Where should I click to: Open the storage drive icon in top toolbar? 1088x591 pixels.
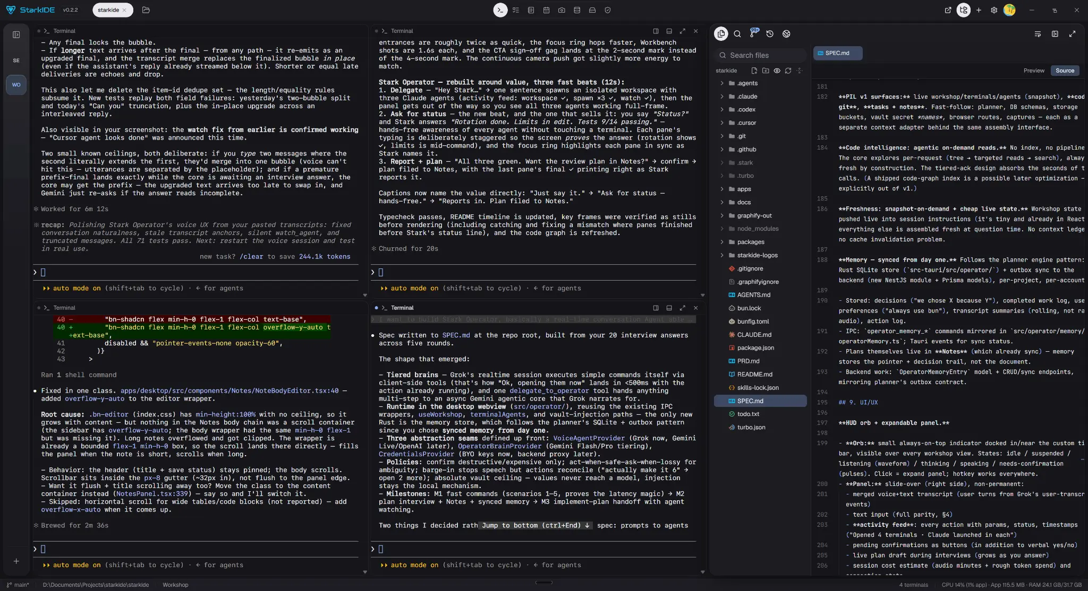[592, 10]
